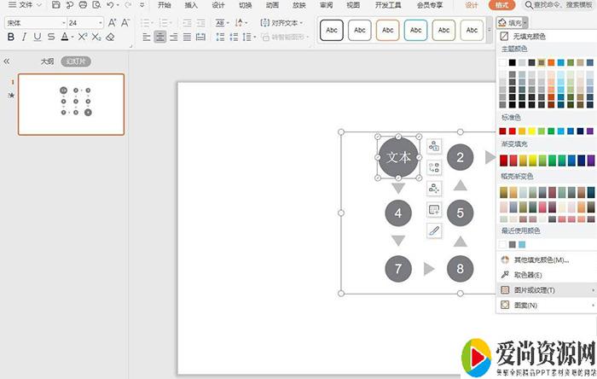The image size is (597, 379).
Task: Click the clear formatting eraser icon
Action: [x=111, y=38]
